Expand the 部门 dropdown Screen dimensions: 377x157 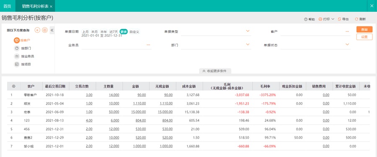coord(248,44)
